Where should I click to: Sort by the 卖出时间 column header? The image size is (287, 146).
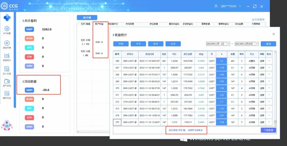(x=150, y=54)
